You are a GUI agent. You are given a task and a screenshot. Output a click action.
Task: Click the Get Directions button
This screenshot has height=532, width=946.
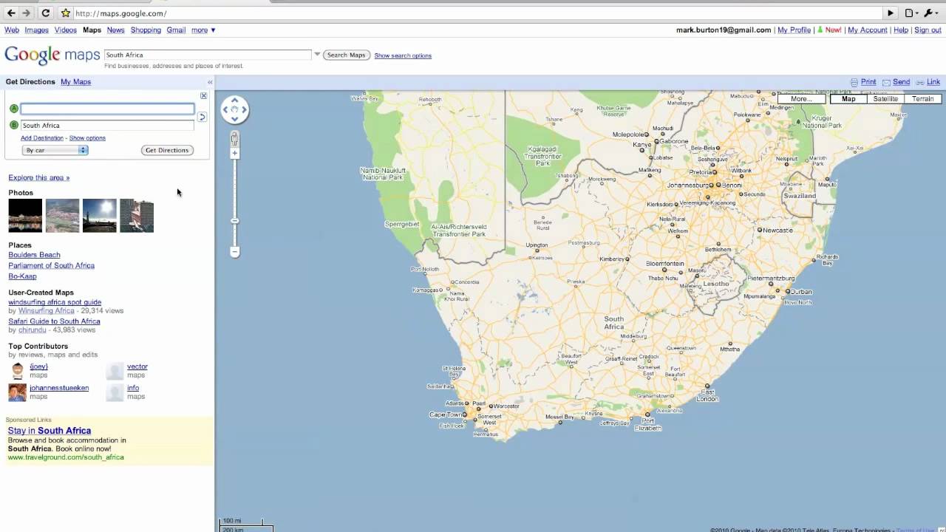pyautogui.click(x=167, y=150)
